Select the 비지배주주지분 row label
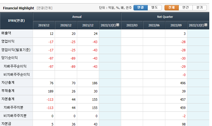 coord(15,116)
